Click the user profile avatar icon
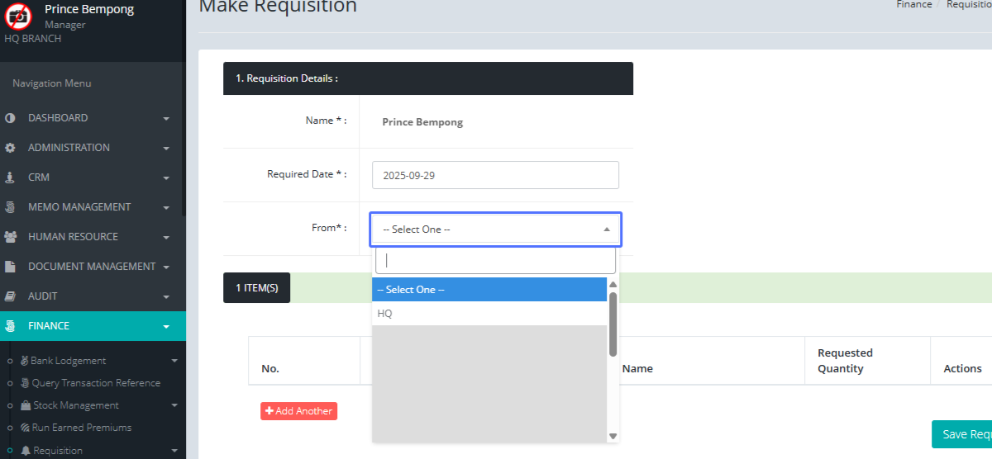 pyautogui.click(x=19, y=17)
